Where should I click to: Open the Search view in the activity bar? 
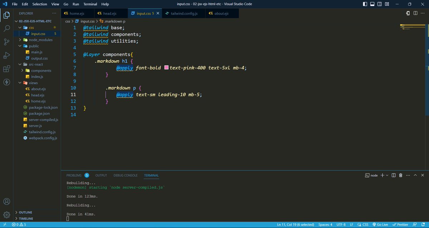[x=6, y=29]
